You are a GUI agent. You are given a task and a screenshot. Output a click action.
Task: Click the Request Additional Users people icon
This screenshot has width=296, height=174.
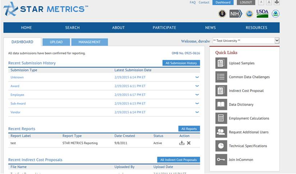pos(221,132)
